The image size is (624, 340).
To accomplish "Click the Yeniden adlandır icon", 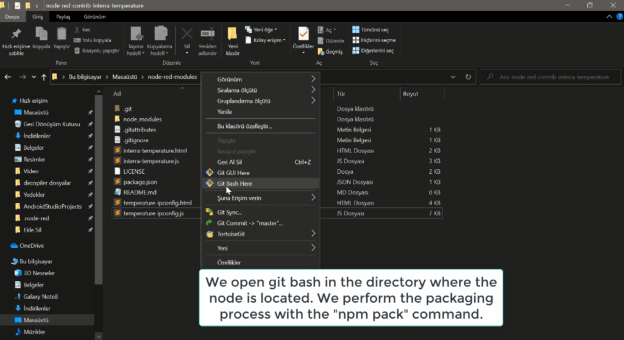I will [x=207, y=41].
